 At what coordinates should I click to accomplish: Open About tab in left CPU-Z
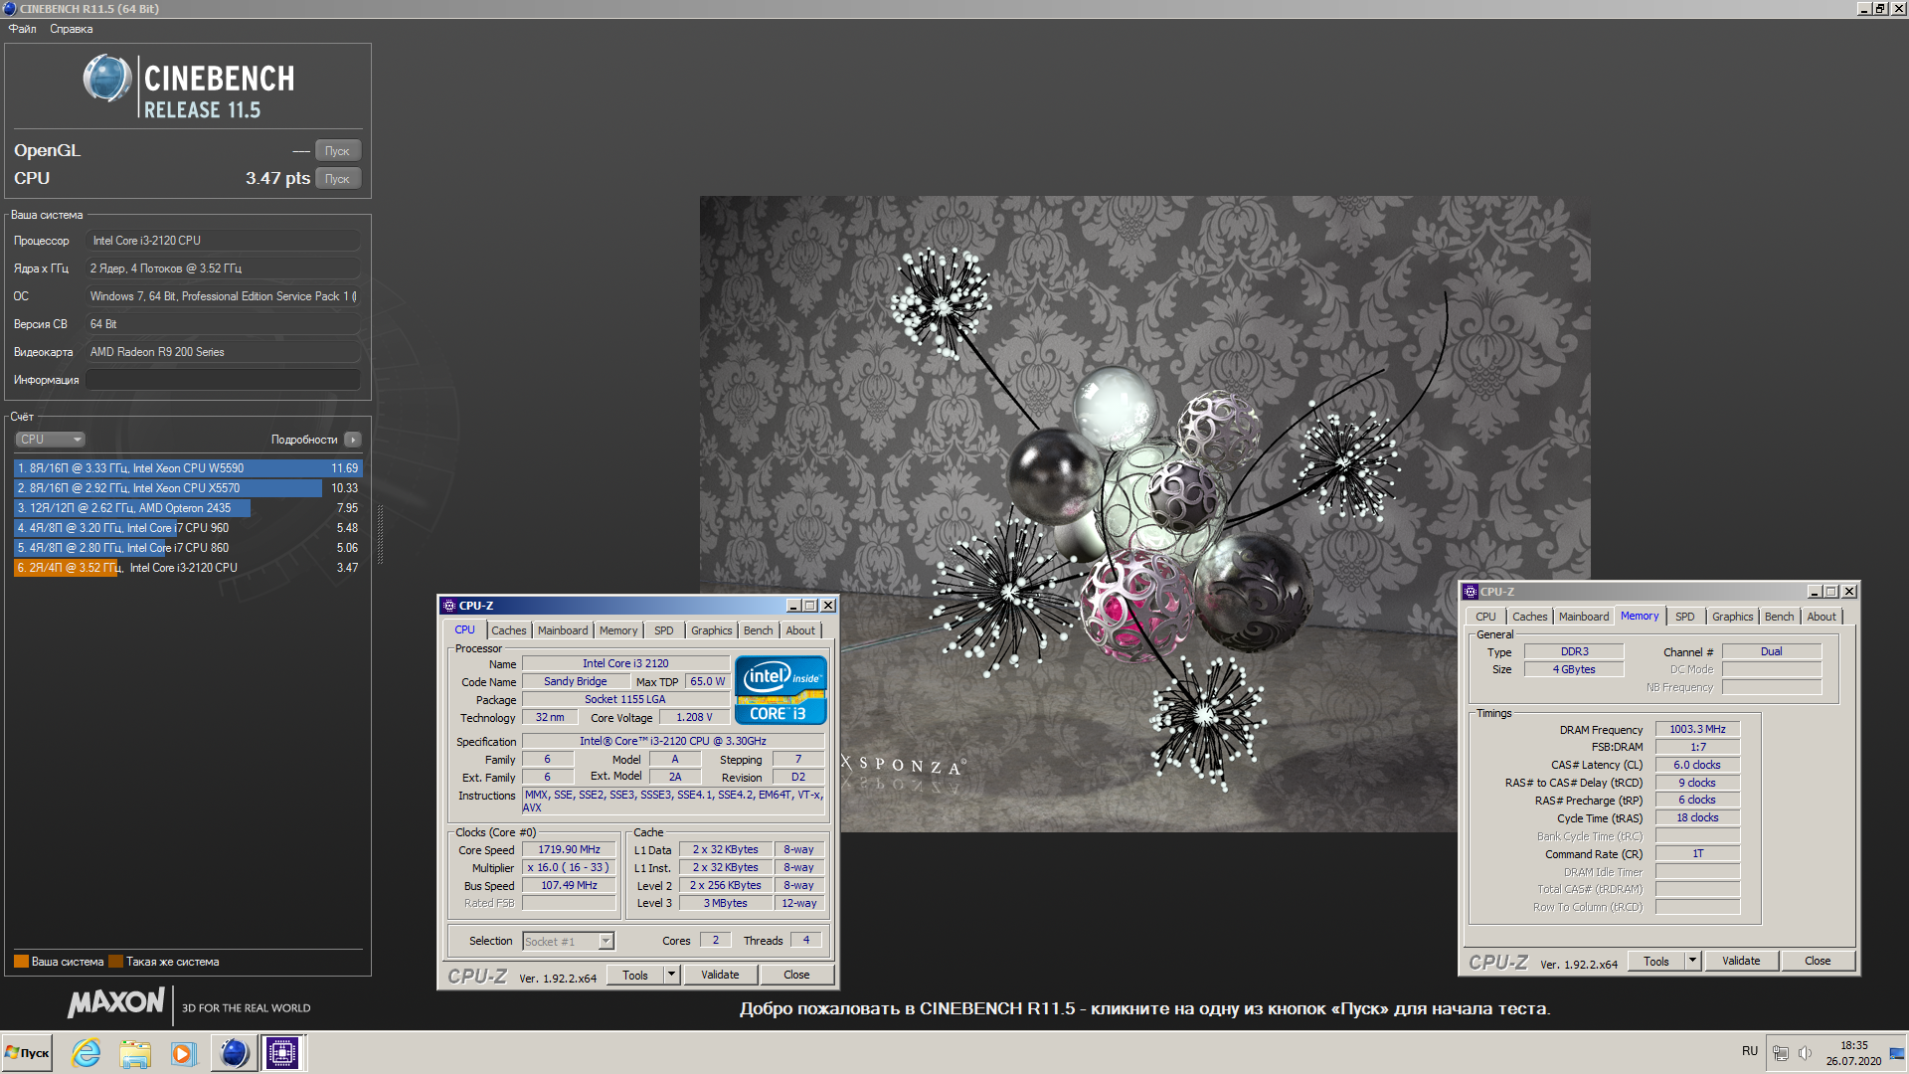[800, 630]
